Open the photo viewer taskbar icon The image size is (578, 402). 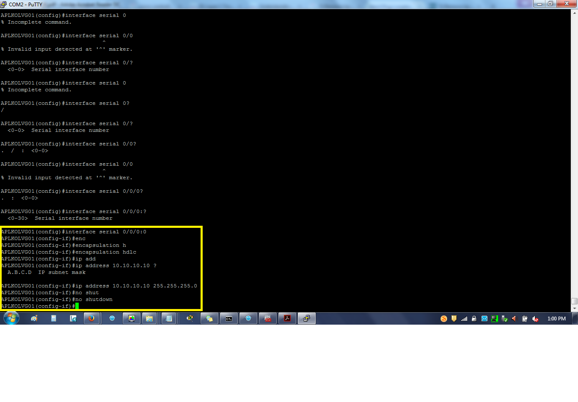(131, 318)
